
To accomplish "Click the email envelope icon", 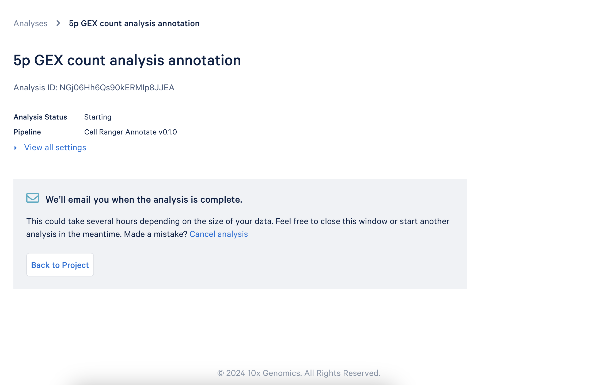I will tap(33, 198).
